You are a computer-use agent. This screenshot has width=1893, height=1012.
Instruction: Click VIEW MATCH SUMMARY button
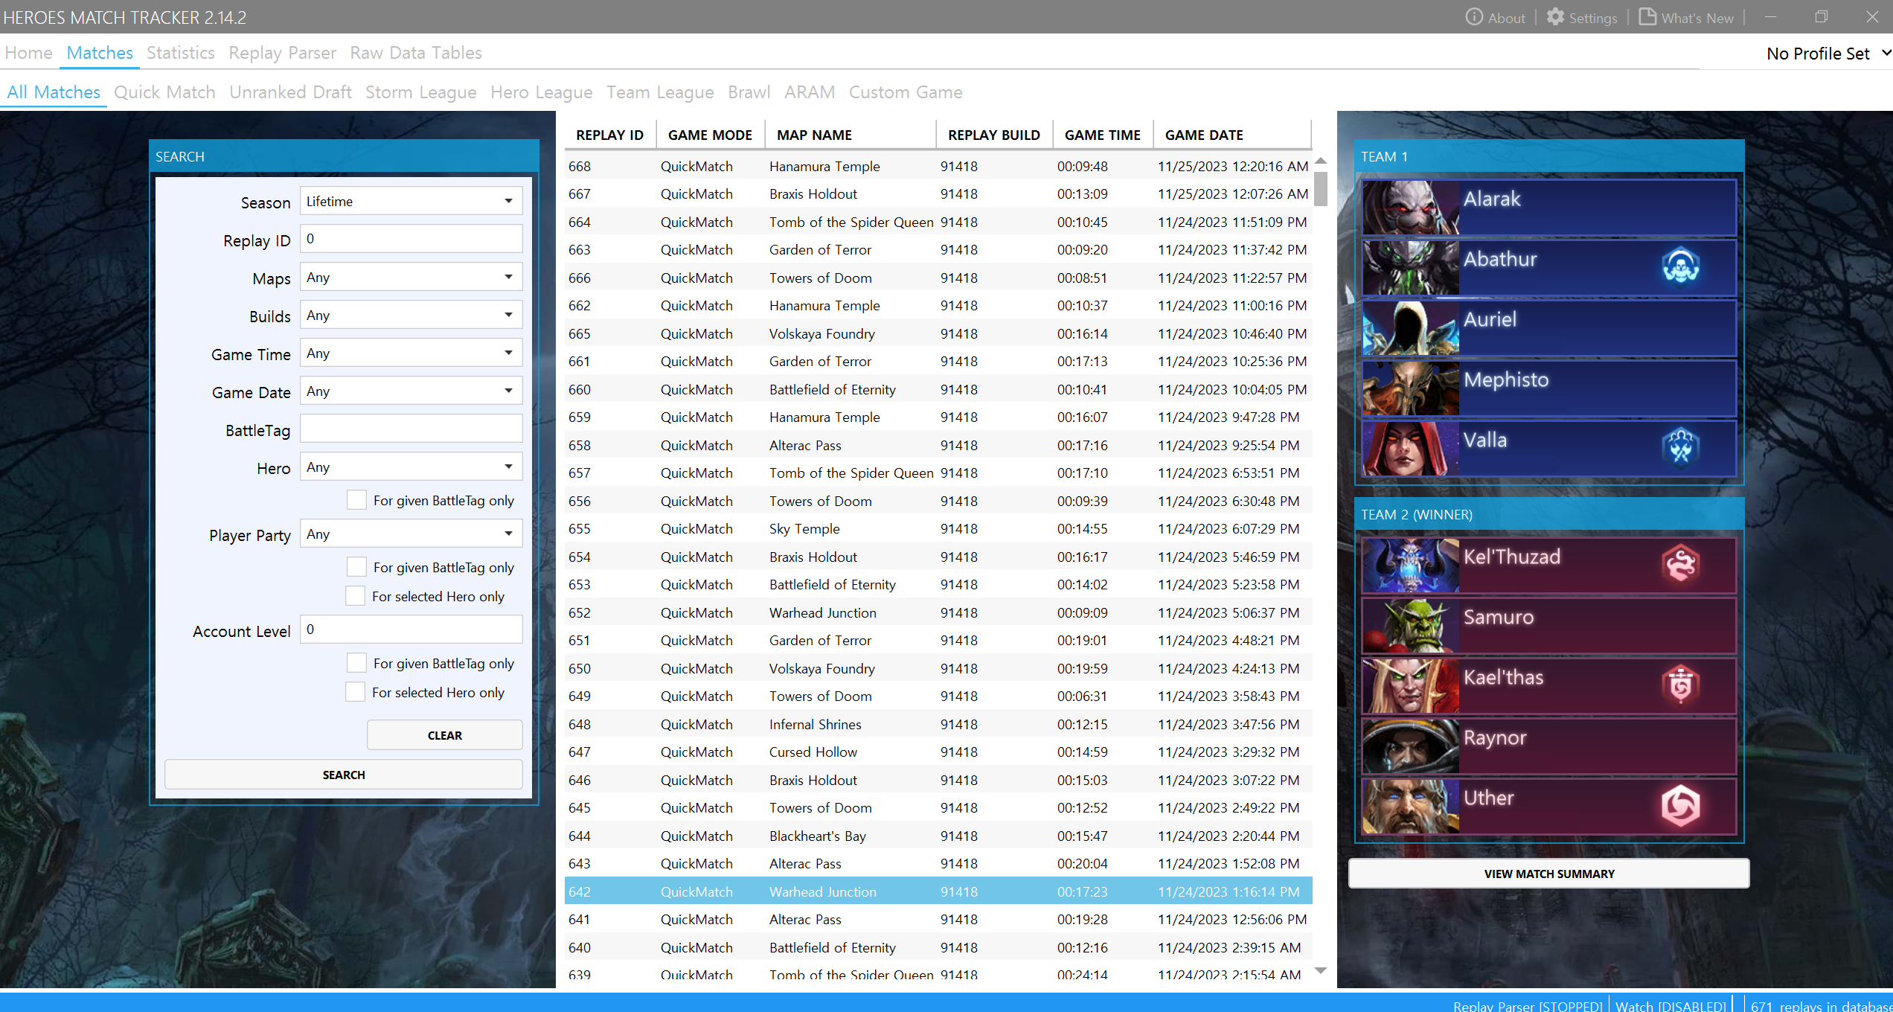coord(1549,874)
